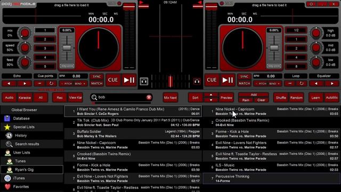The image size is (341, 192).
Task: Hit CUE on the right deck
Action: tap(212, 80)
